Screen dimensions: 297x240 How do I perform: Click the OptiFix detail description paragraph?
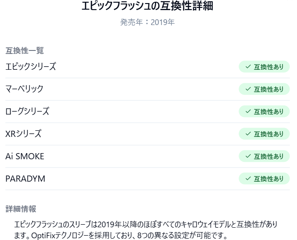(x=146, y=230)
